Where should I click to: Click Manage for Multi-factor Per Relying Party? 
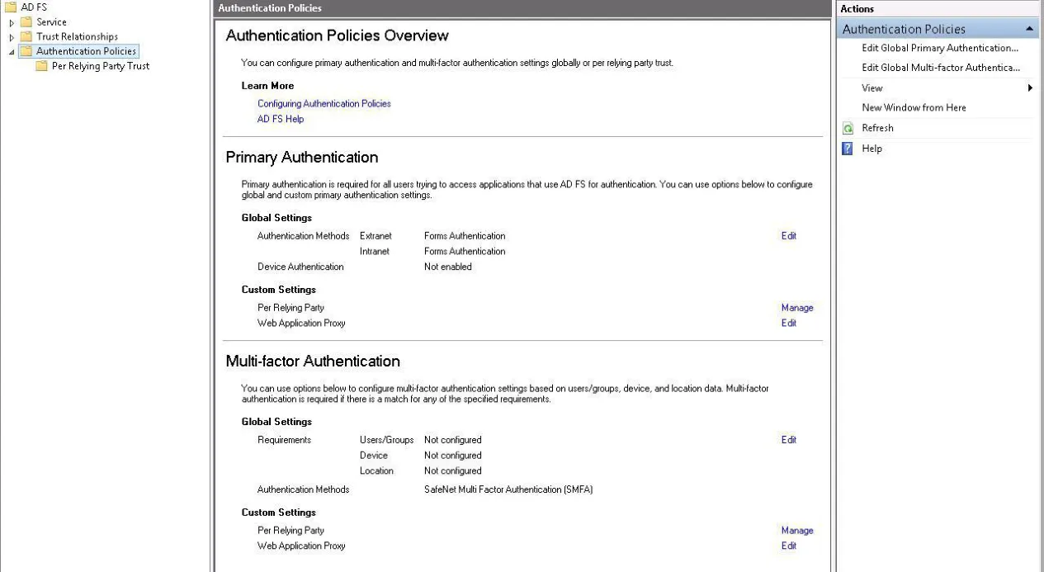[x=797, y=531]
